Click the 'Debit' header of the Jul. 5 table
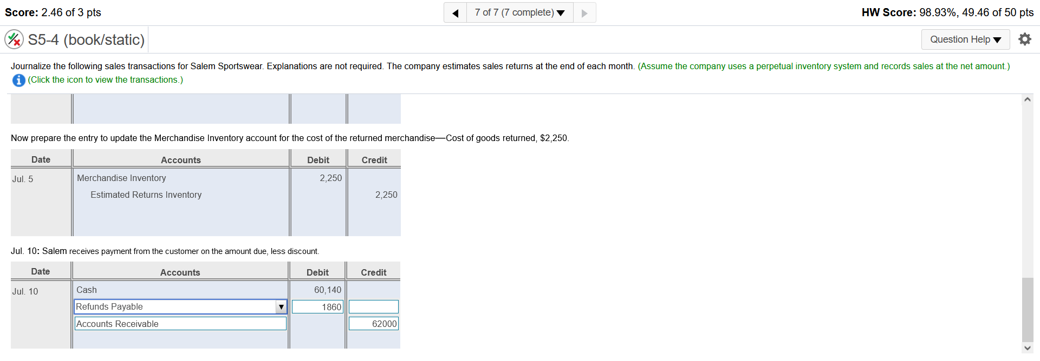The image size is (1040, 361). 318,160
